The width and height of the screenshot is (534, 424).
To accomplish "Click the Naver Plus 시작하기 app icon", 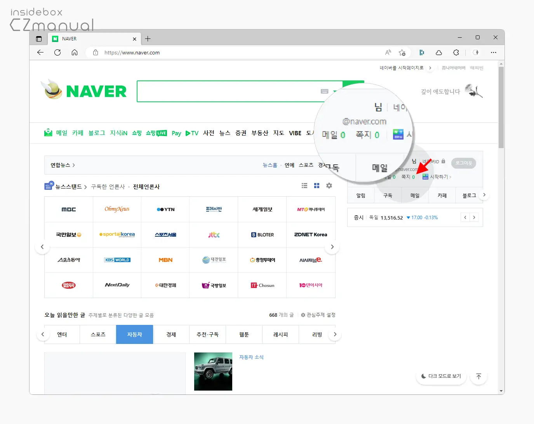I will pyautogui.click(x=425, y=176).
